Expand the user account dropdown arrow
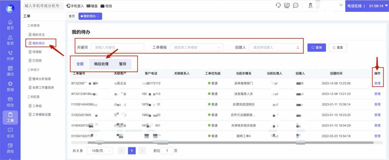The image size is (389, 160). pos(341,5)
